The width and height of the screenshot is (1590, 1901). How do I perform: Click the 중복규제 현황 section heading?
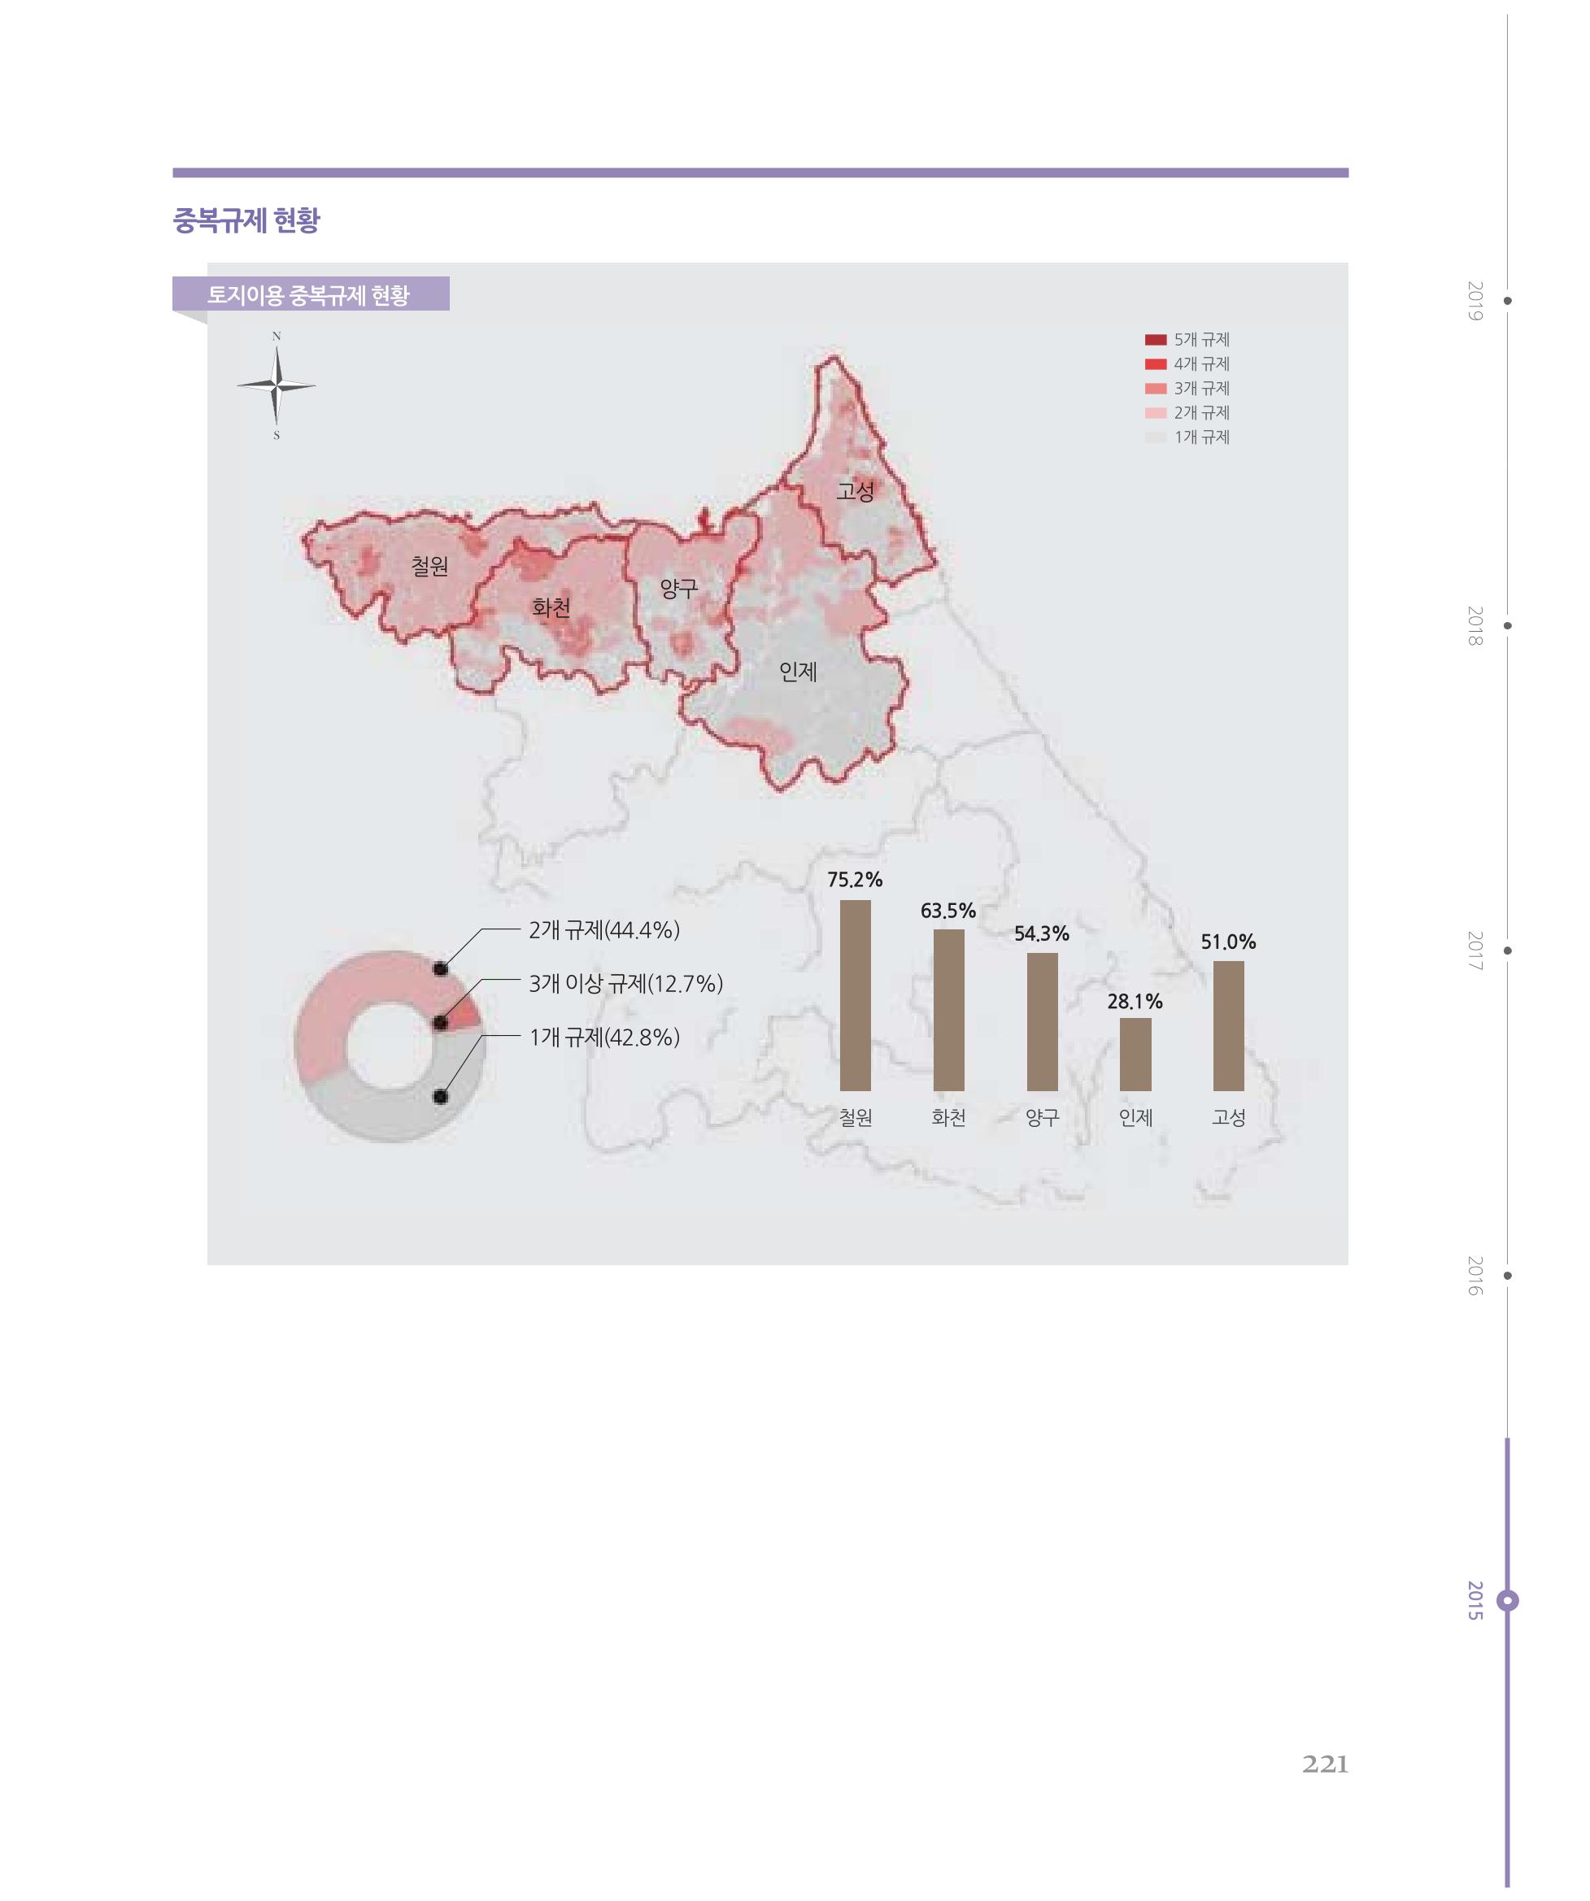pyautogui.click(x=246, y=221)
